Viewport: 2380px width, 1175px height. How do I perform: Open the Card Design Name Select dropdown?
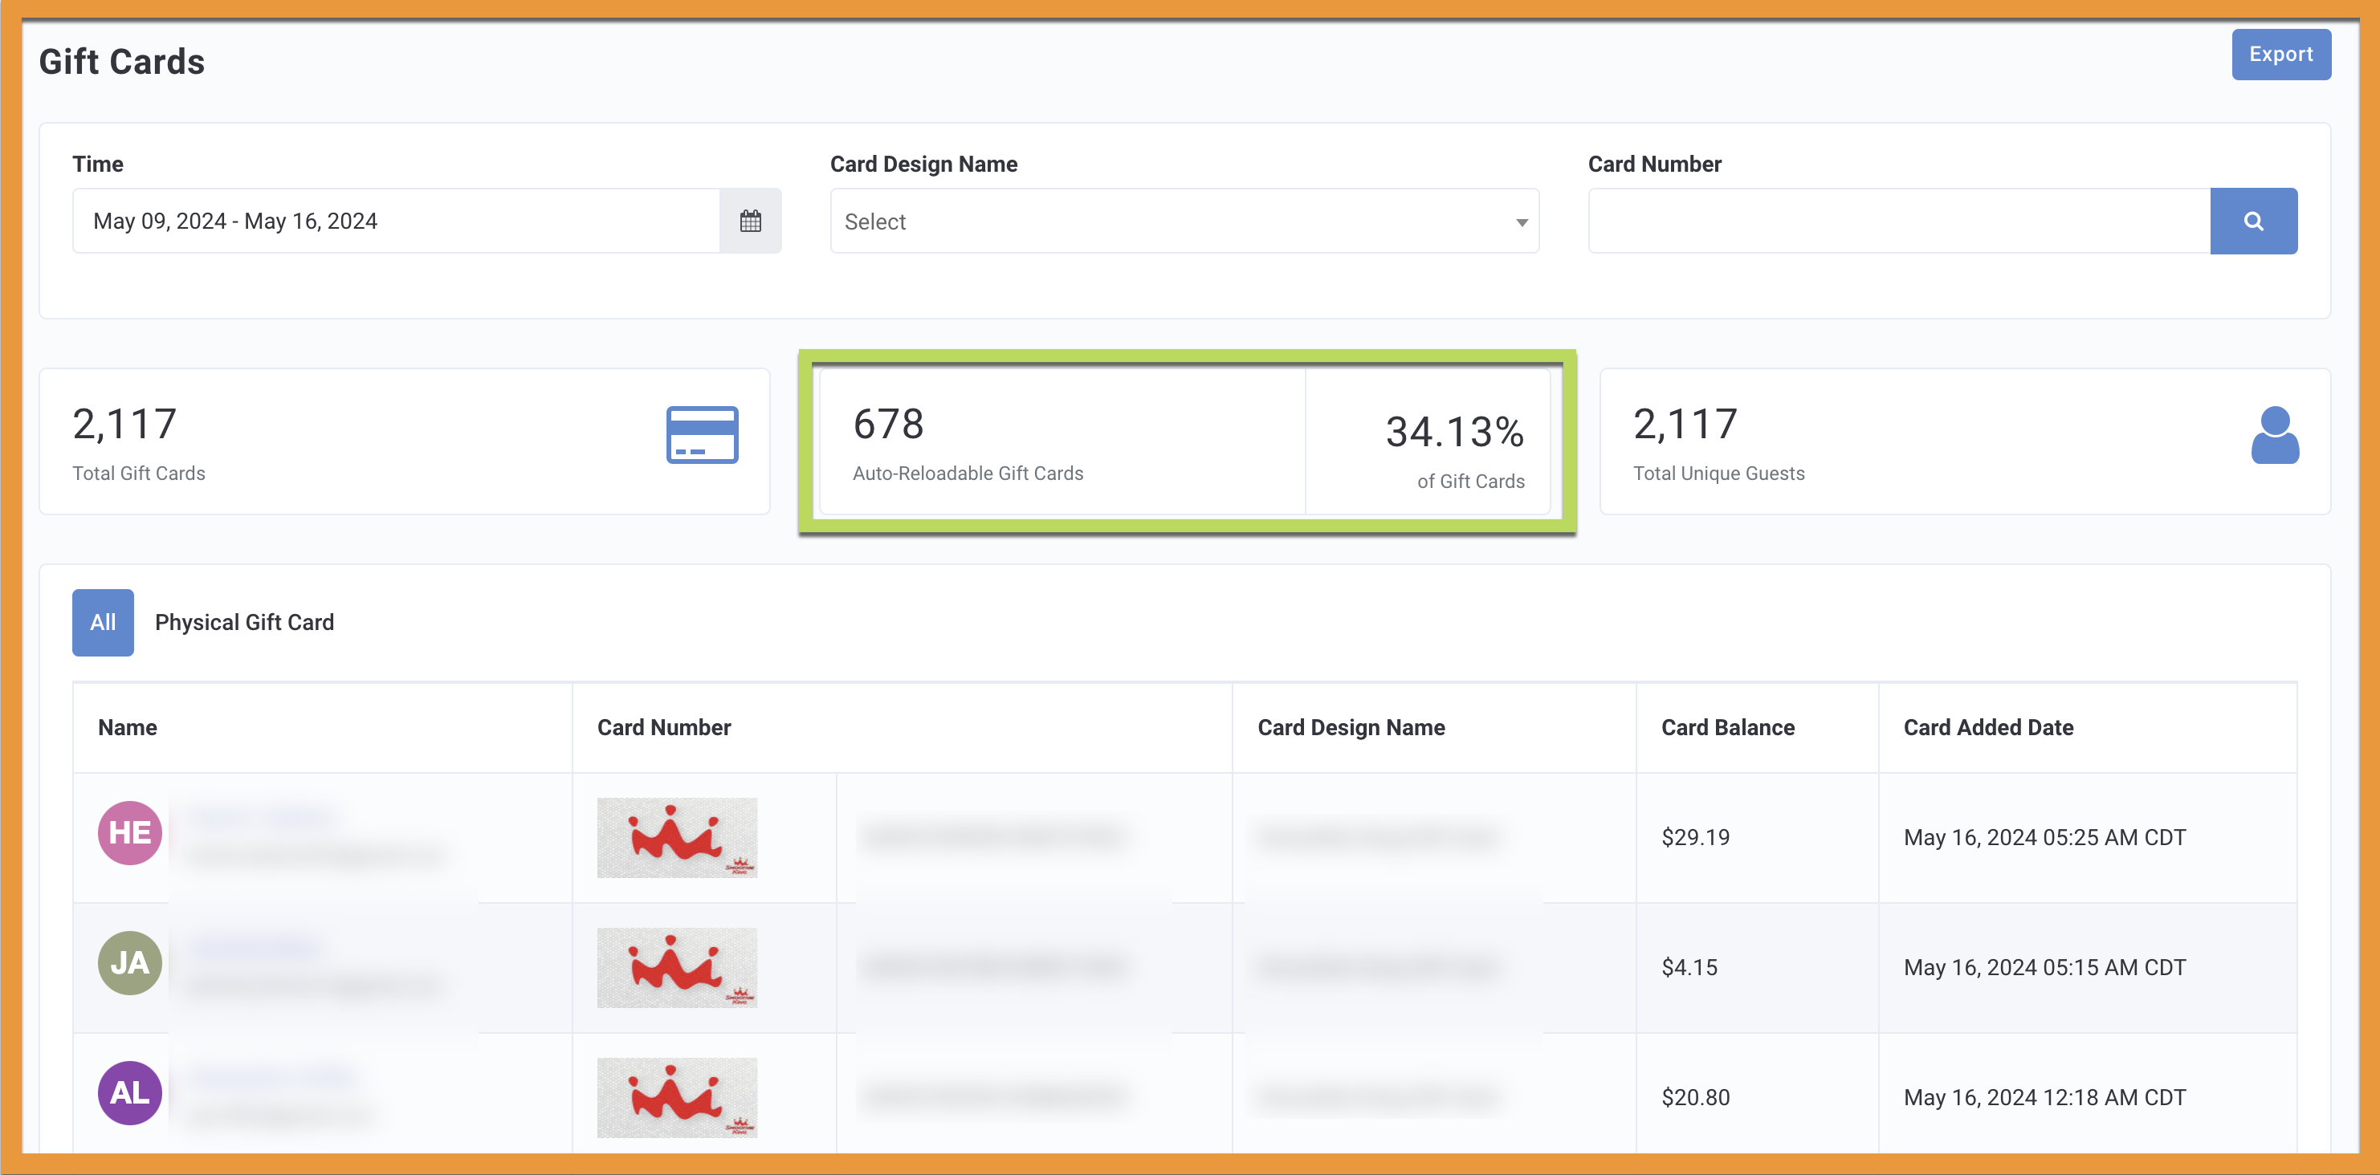1184,221
